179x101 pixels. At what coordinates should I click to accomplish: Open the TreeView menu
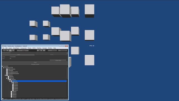[39, 48]
